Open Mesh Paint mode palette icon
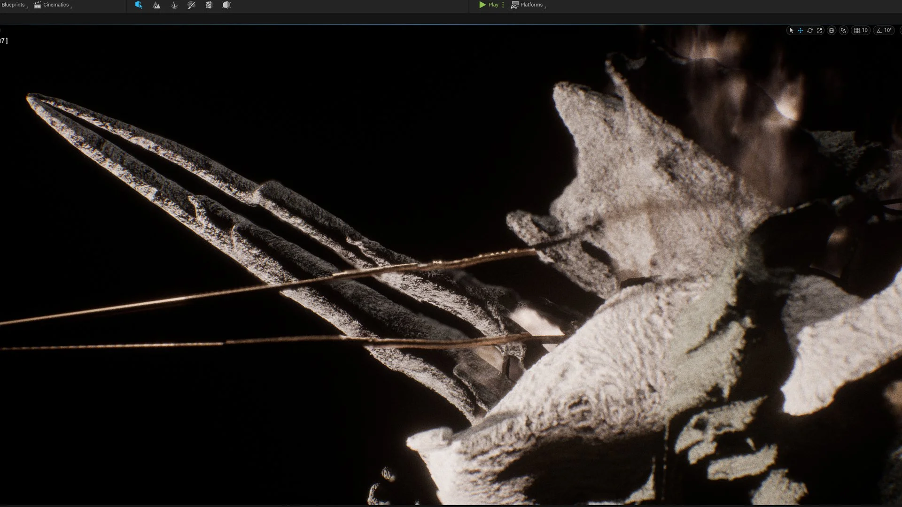The height and width of the screenshot is (507, 902). tap(191, 5)
